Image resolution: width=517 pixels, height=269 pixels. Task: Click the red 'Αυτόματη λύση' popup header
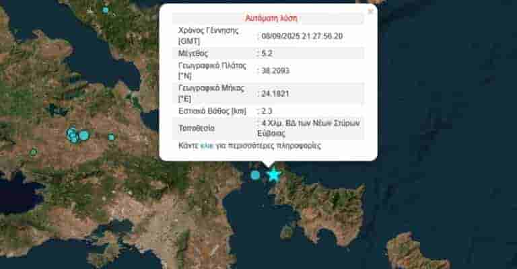point(268,18)
